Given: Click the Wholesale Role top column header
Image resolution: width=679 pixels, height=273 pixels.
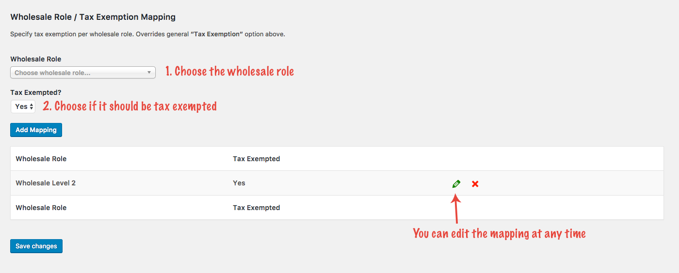Looking at the screenshot, I should tap(41, 159).
